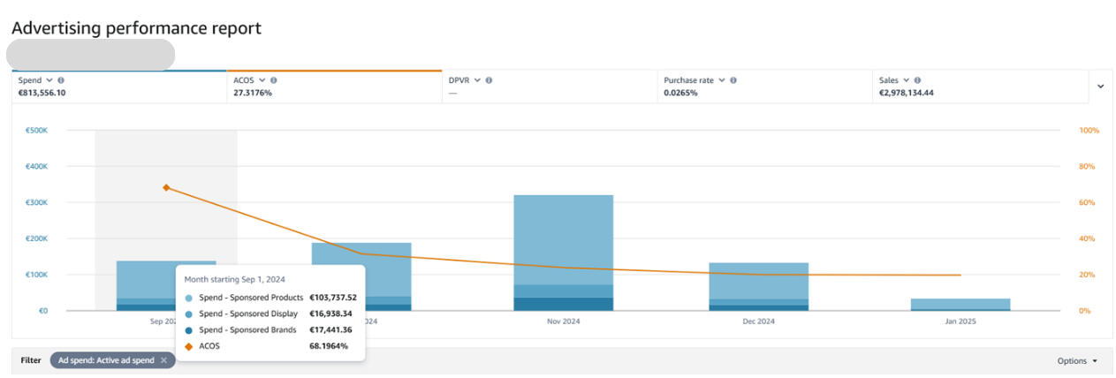Open the Purchase rate metric dropdown
This screenshot has height=378, width=1116.
click(x=722, y=80)
